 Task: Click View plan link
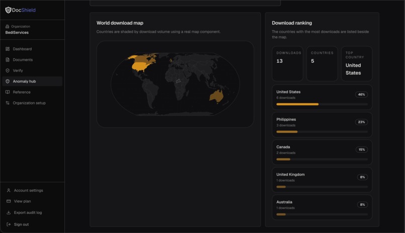pos(22,201)
